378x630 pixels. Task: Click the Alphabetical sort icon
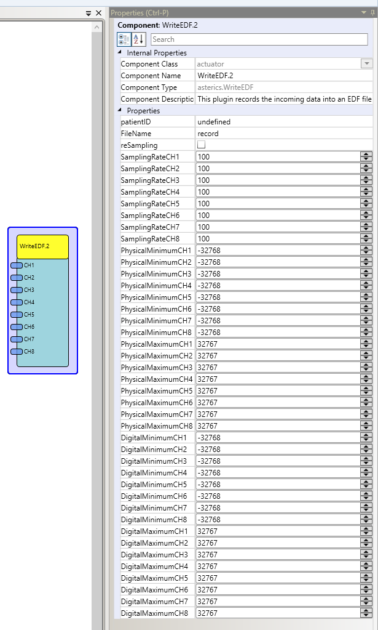pyautogui.click(x=139, y=39)
